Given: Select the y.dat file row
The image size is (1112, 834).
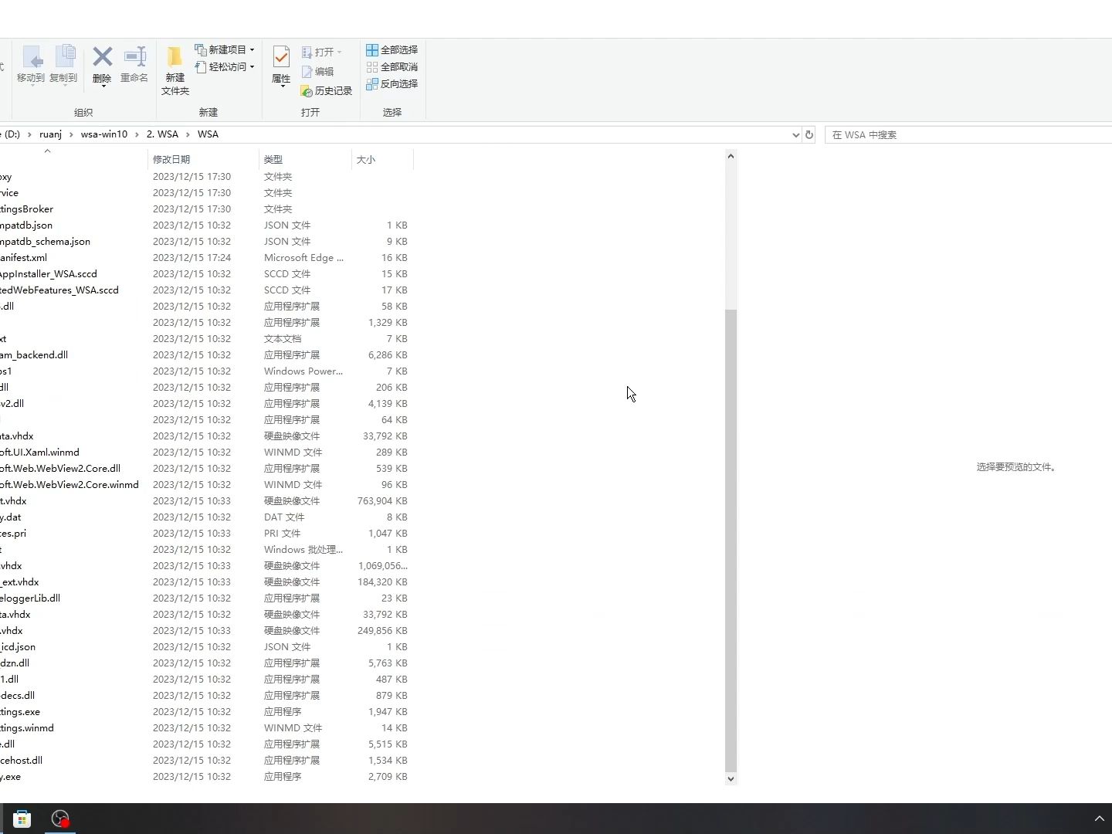Looking at the screenshot, I should [205, 517].
